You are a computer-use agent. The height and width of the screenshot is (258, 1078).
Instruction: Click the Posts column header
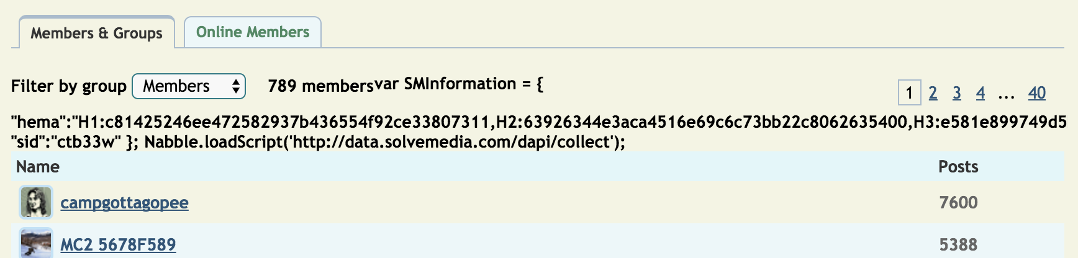(958, 167)
